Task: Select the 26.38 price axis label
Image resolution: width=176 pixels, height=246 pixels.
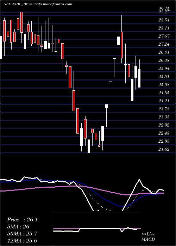Action: coord(164,60)
